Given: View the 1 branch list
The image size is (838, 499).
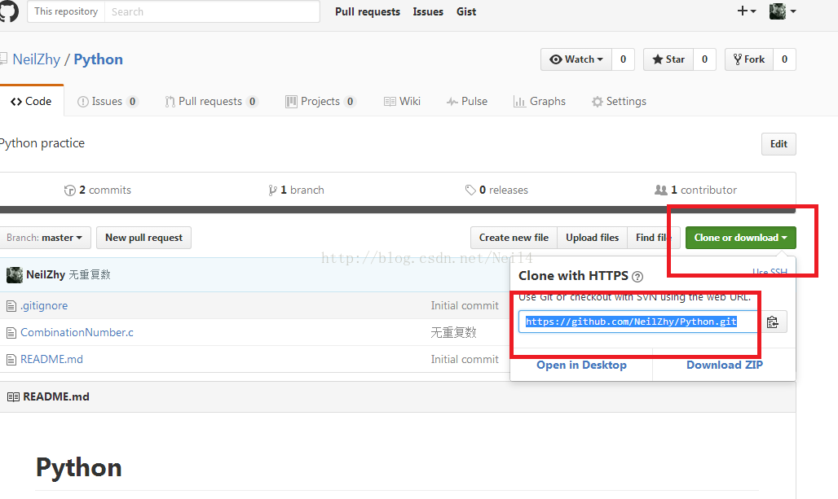Looking at the screenshot, I should click(x=296, y=190).
